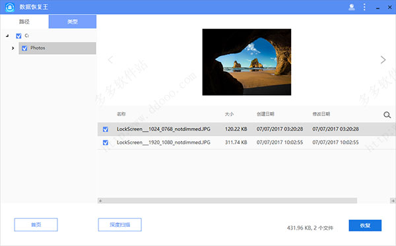The height and width of the screenshot is (246, 396).
Task: Switch to the 路径 tab
Action: tap(24, 22)
